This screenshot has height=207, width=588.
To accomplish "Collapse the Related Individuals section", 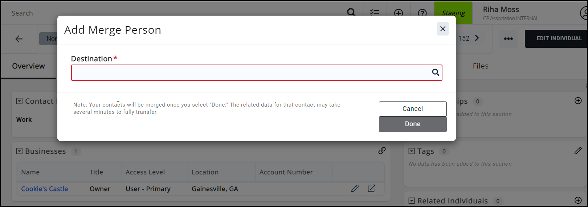I will click(x=412, y=201).
